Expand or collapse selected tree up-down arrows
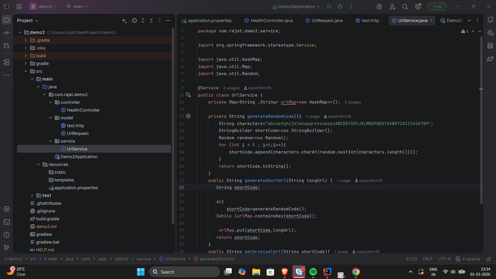Viewport: 496px width, 279px height. (x=143, y=20)
